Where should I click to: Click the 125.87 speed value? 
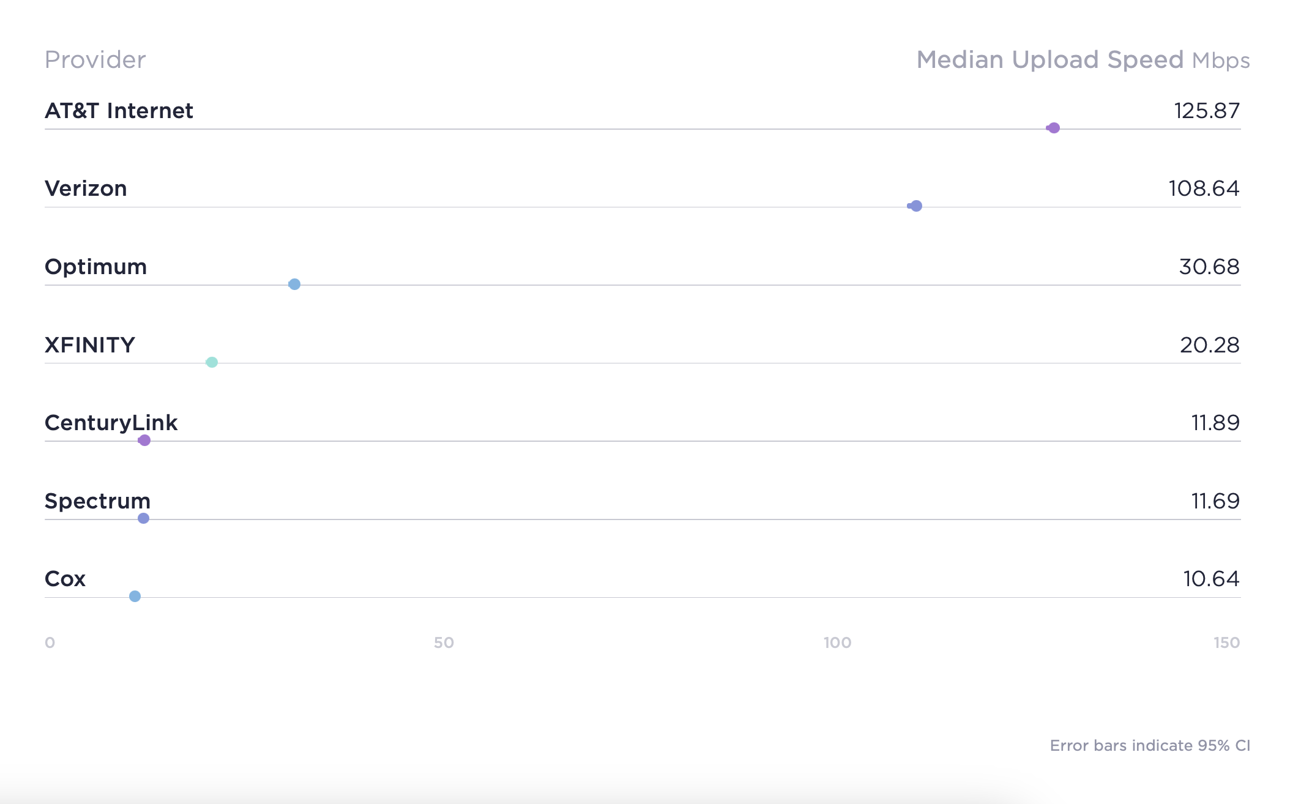[x=1206, y=111]
